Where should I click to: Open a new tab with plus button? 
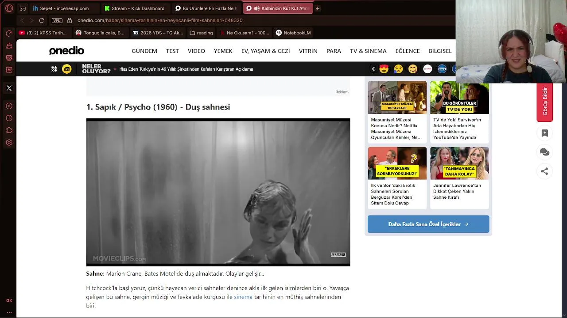coord(317,8)
